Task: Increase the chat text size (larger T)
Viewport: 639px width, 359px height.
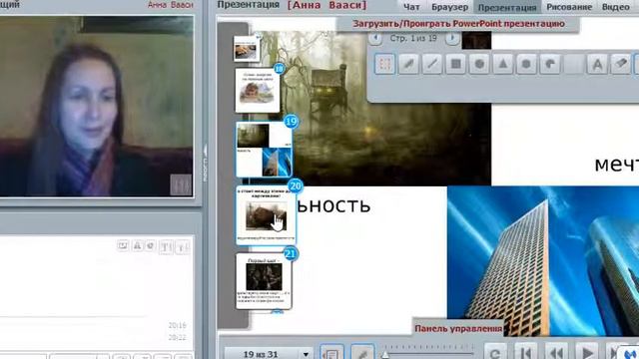Action: 166,246
